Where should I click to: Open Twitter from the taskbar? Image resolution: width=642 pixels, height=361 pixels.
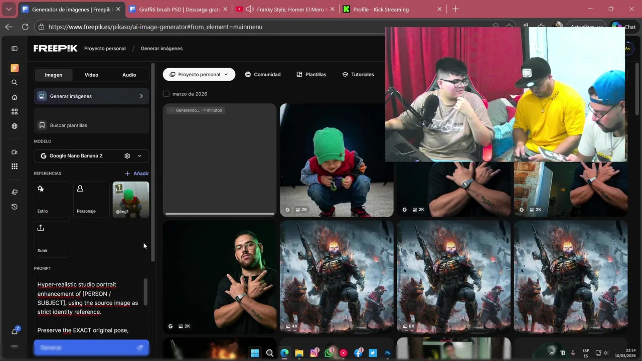click(x=373, y=353)
